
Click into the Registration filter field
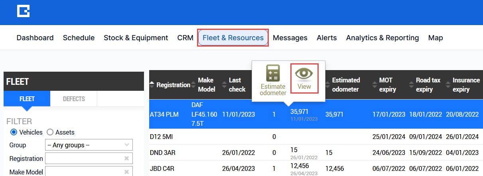pyautogui.click(x=84, y=158)
